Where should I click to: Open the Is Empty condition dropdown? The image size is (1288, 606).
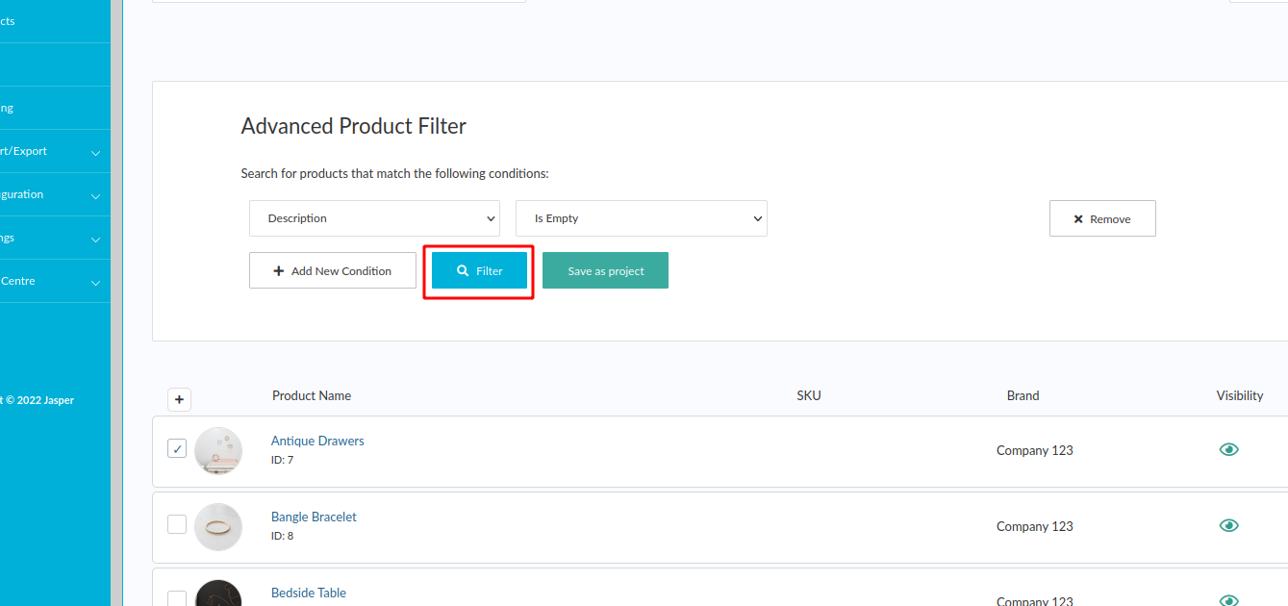(x=641, y=218)
